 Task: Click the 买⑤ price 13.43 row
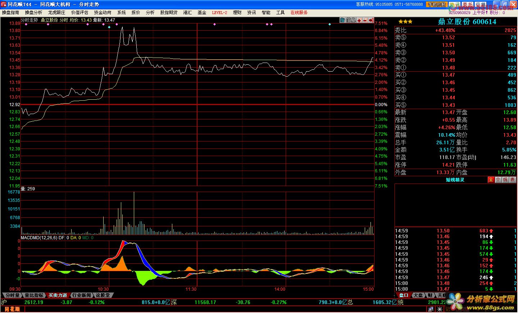(456, 105)
